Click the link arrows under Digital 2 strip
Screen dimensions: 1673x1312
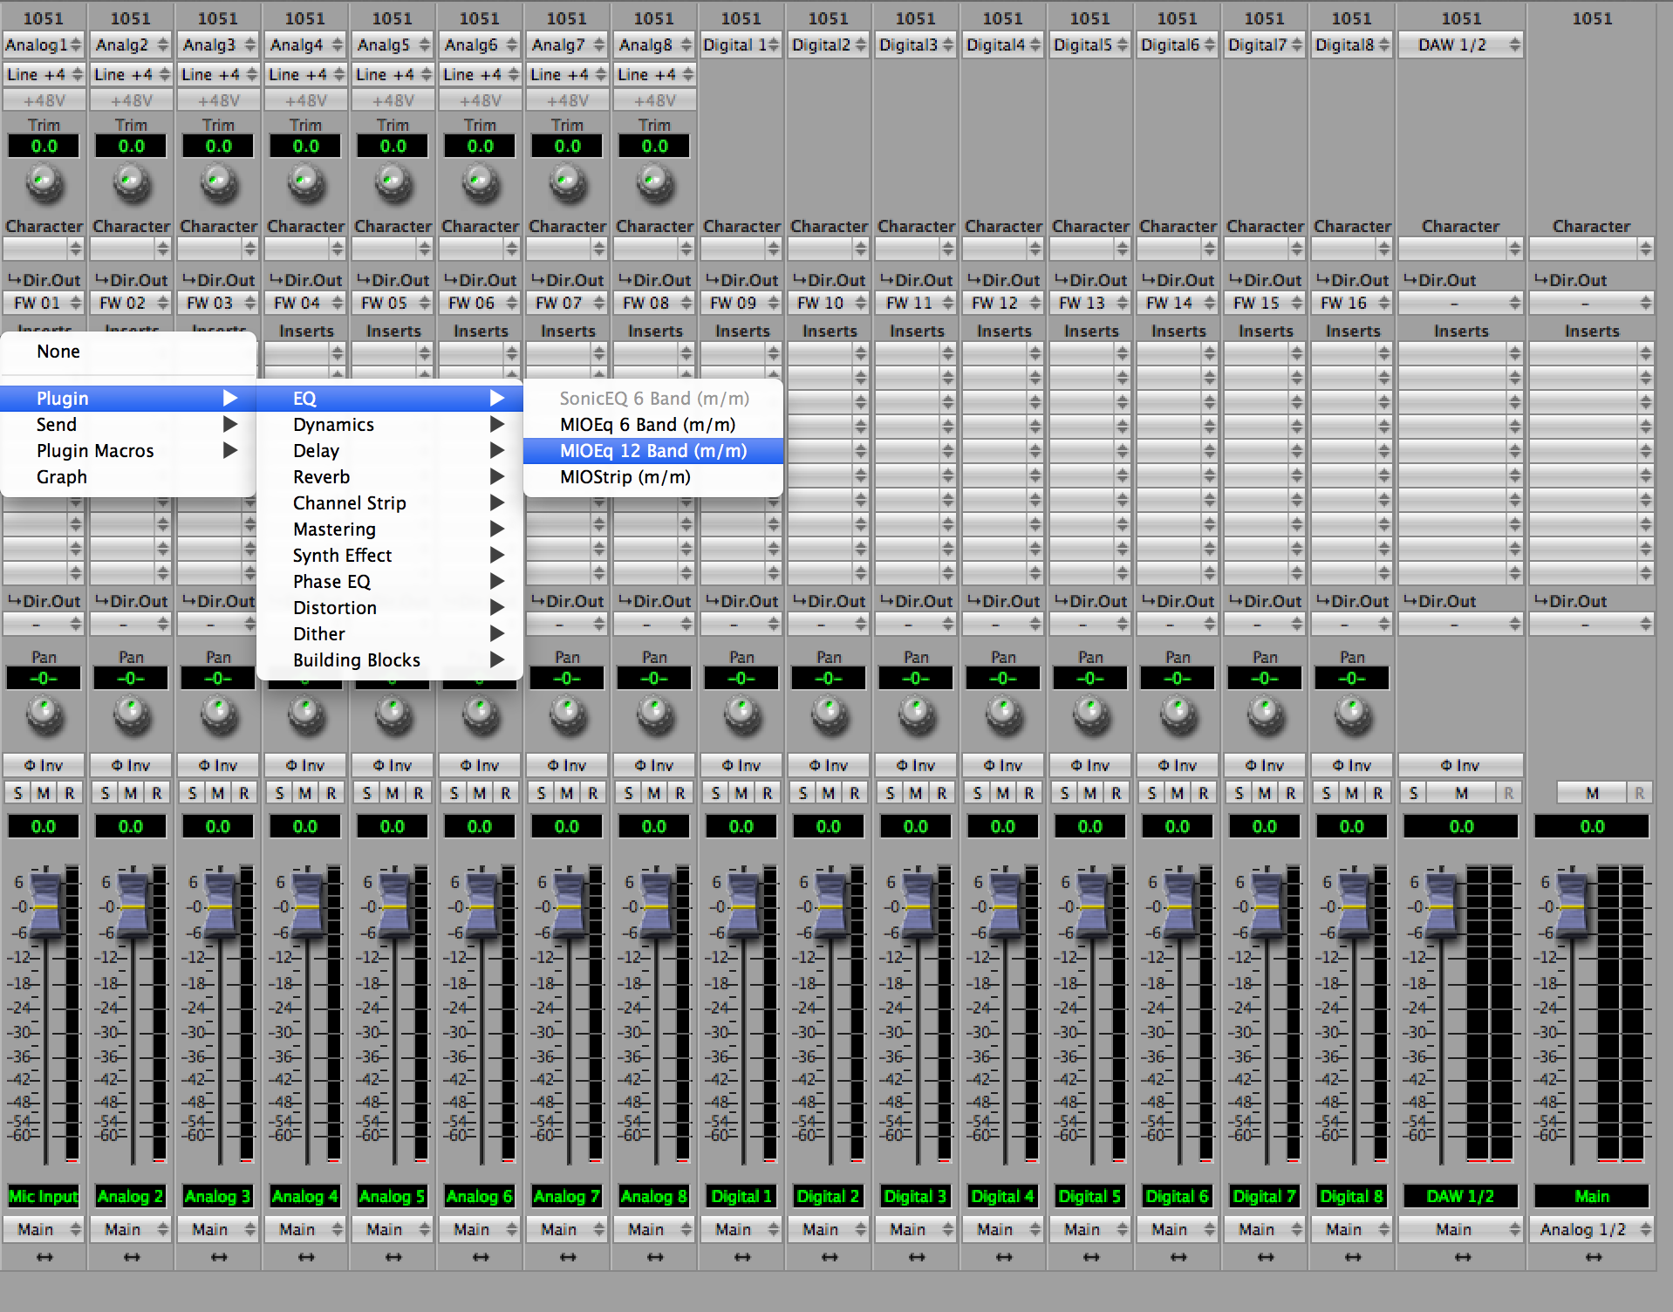coord(830,1257)
